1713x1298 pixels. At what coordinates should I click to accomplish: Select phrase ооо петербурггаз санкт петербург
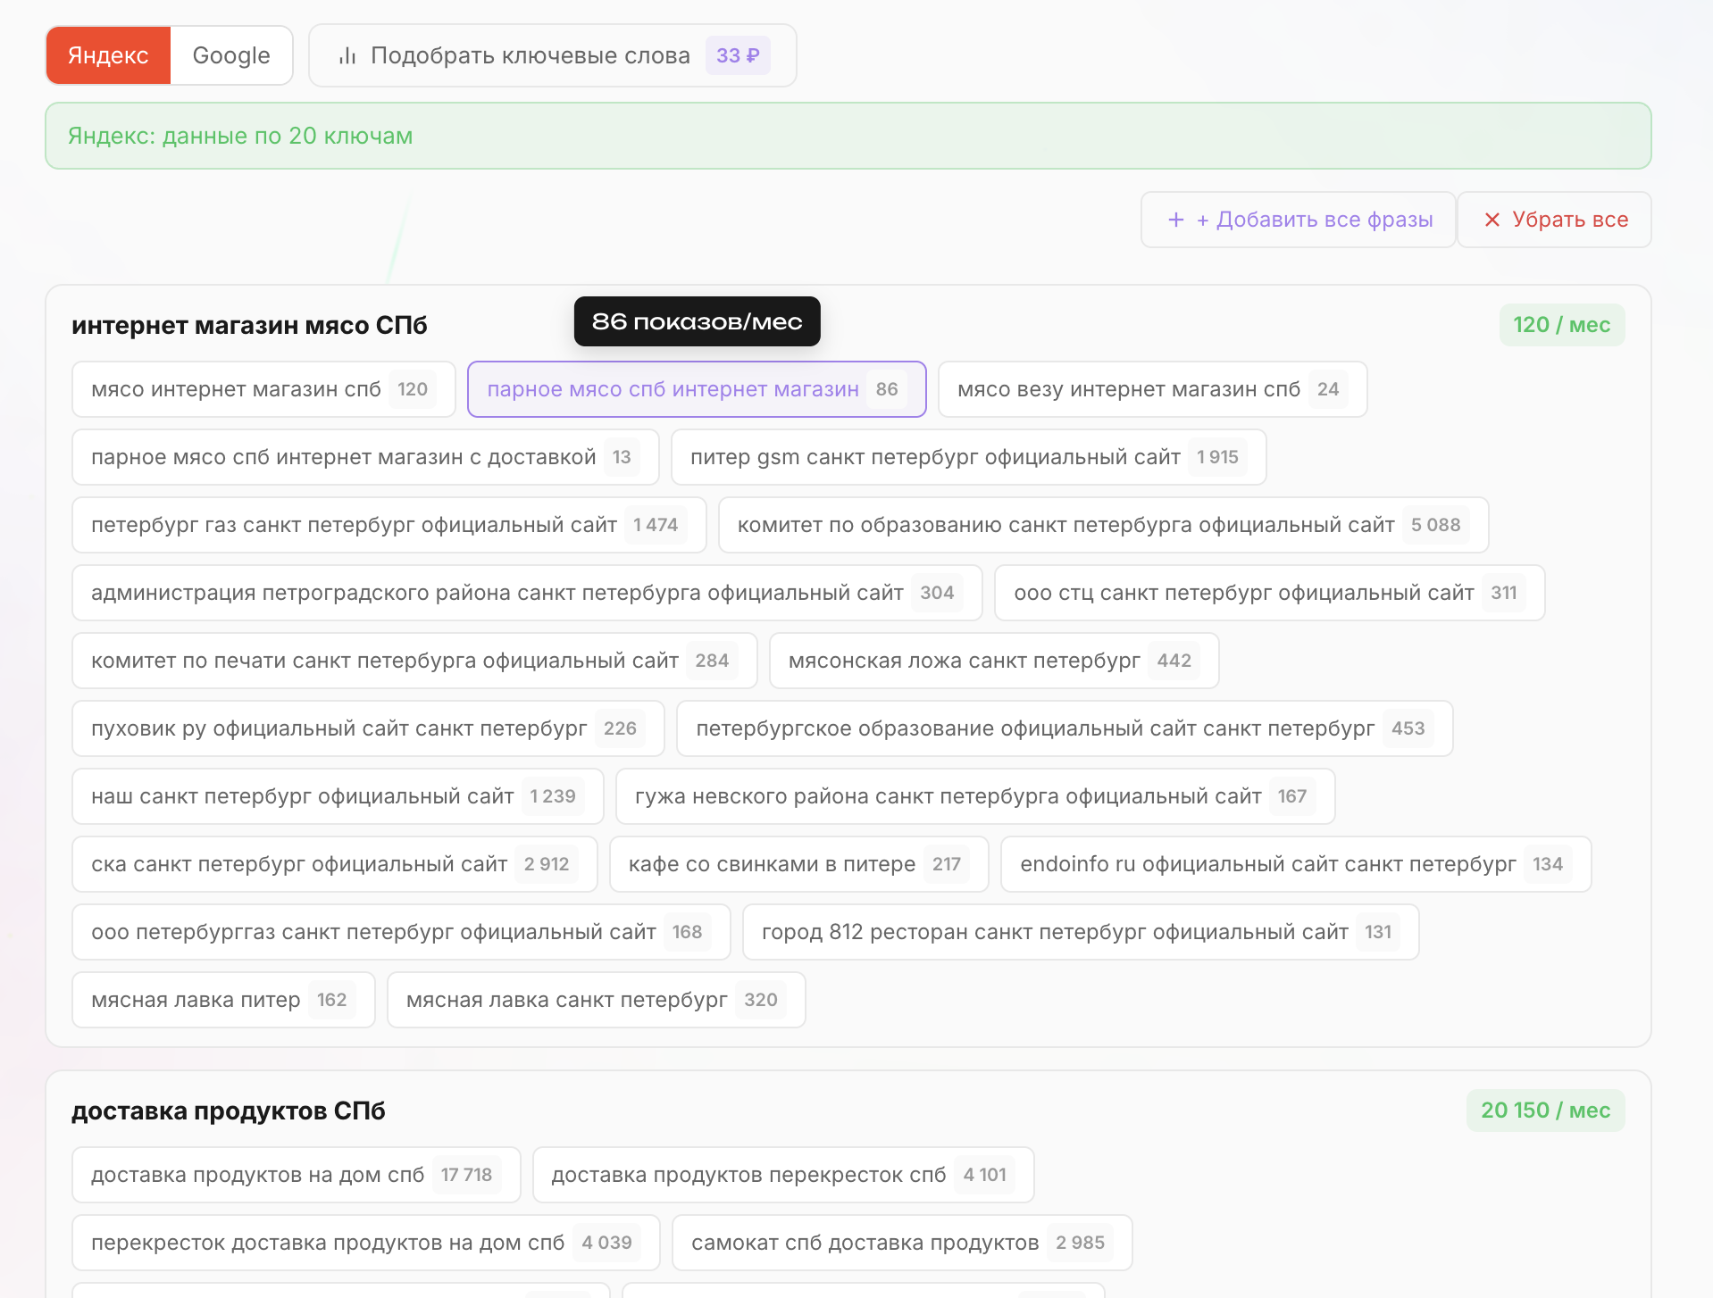click(401, 932)
